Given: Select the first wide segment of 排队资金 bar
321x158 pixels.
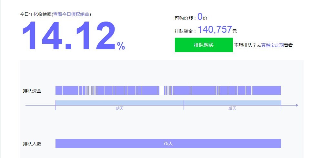Looking at the screenshot, I should [x=58, y=90].
